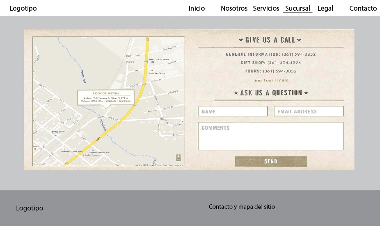Click the header Logotipo
The width and height of the screenshot is (380, 226).
tap(23, 8)
